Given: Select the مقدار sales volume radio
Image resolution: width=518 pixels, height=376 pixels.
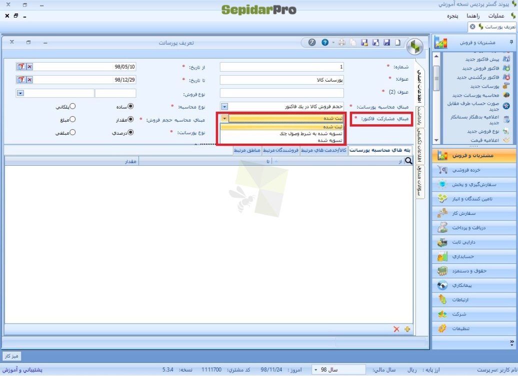Looking at the screenshot, I should (x=131, y=119).
